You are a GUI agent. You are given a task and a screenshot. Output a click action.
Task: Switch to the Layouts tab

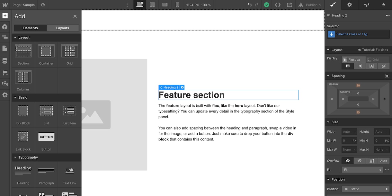click(x=63, y=28)
